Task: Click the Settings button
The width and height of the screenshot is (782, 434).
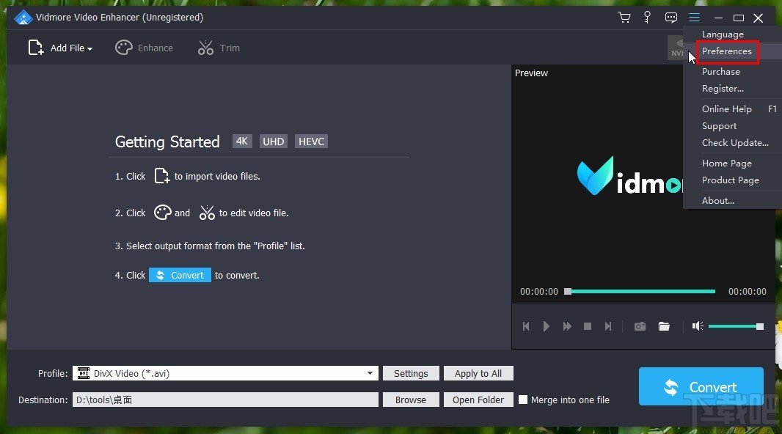Action: coord(411,373)
